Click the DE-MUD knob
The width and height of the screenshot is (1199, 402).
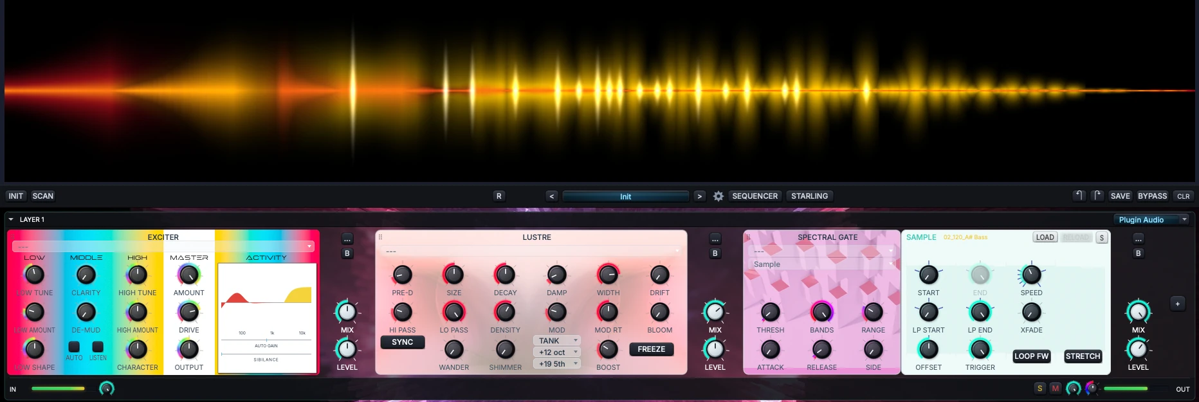(86, 313)
